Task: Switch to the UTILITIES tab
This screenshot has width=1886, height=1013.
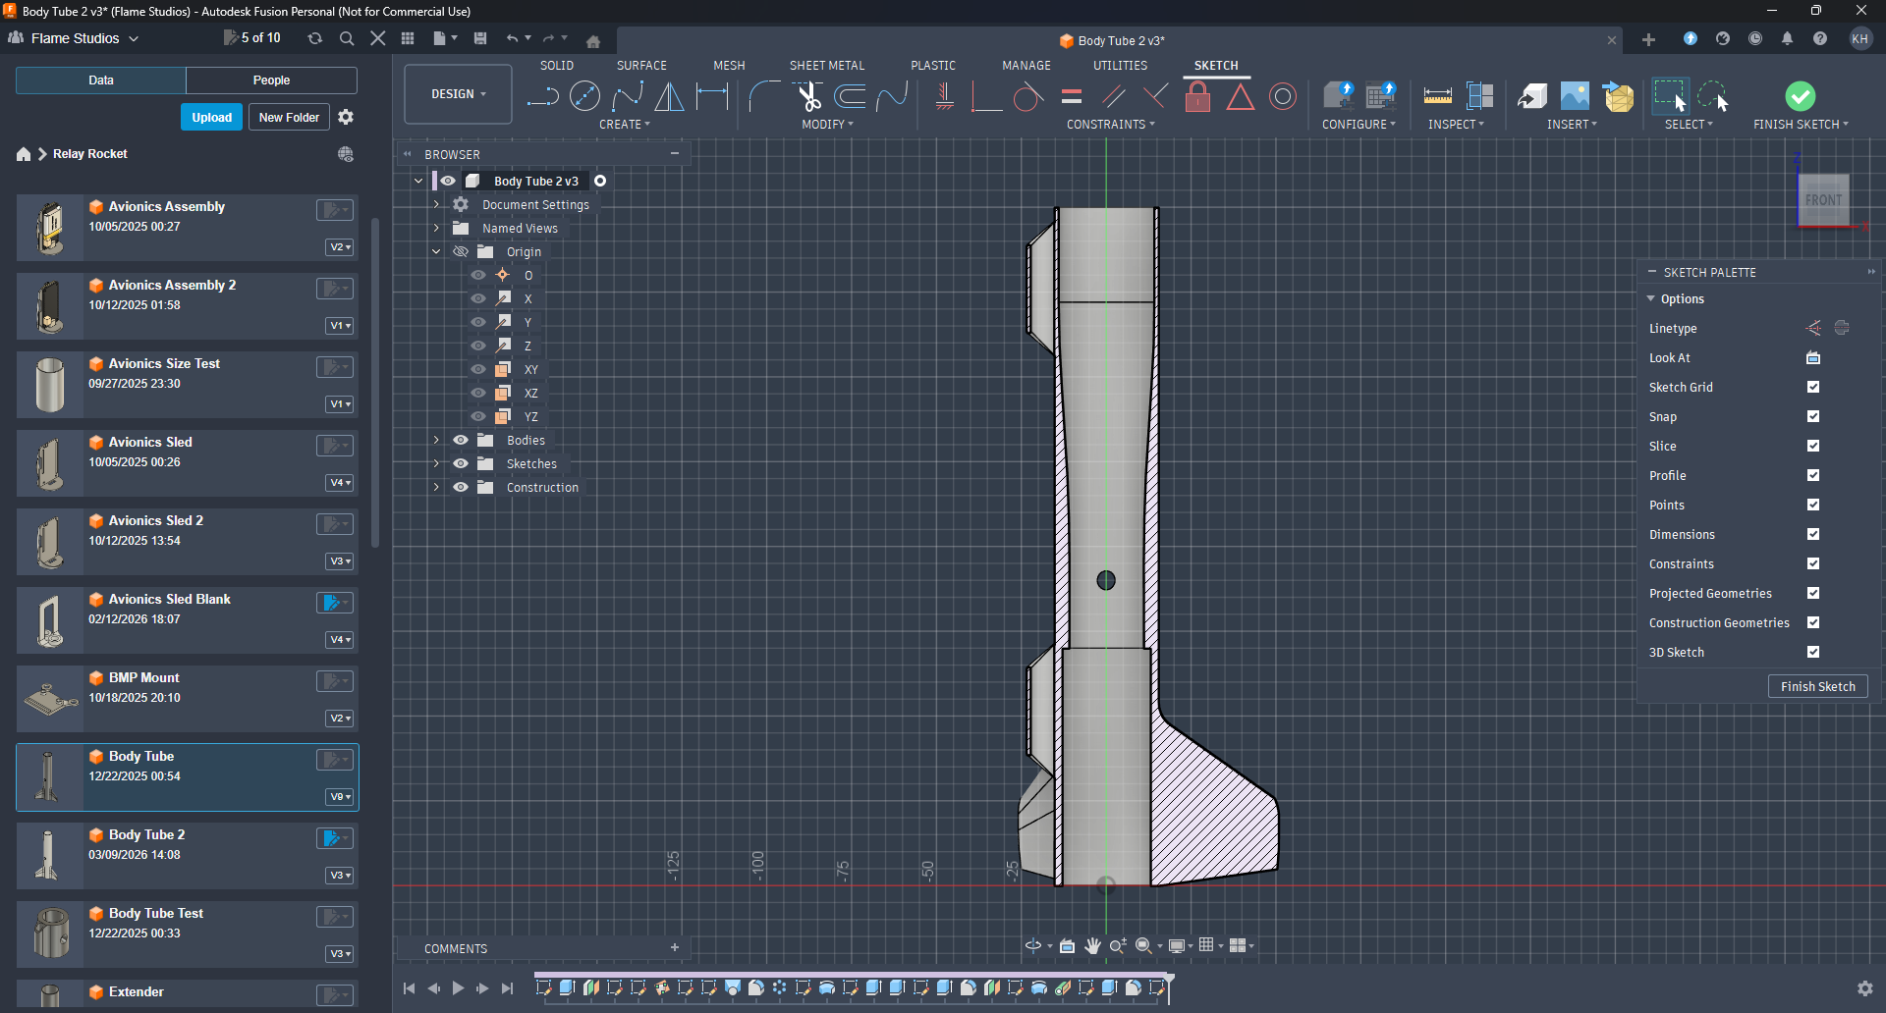Action: pyautogui.click(x=1120, y=66)
